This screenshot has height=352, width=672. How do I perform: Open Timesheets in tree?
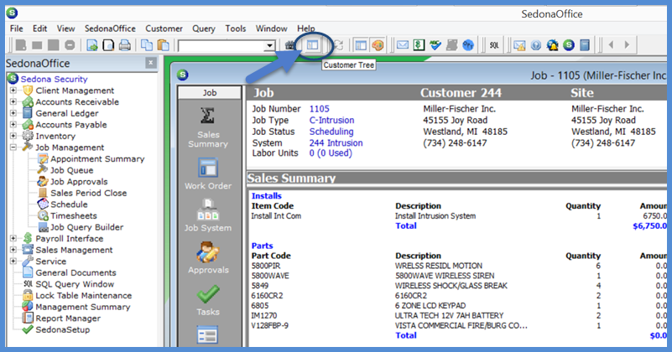click(74, 216)
